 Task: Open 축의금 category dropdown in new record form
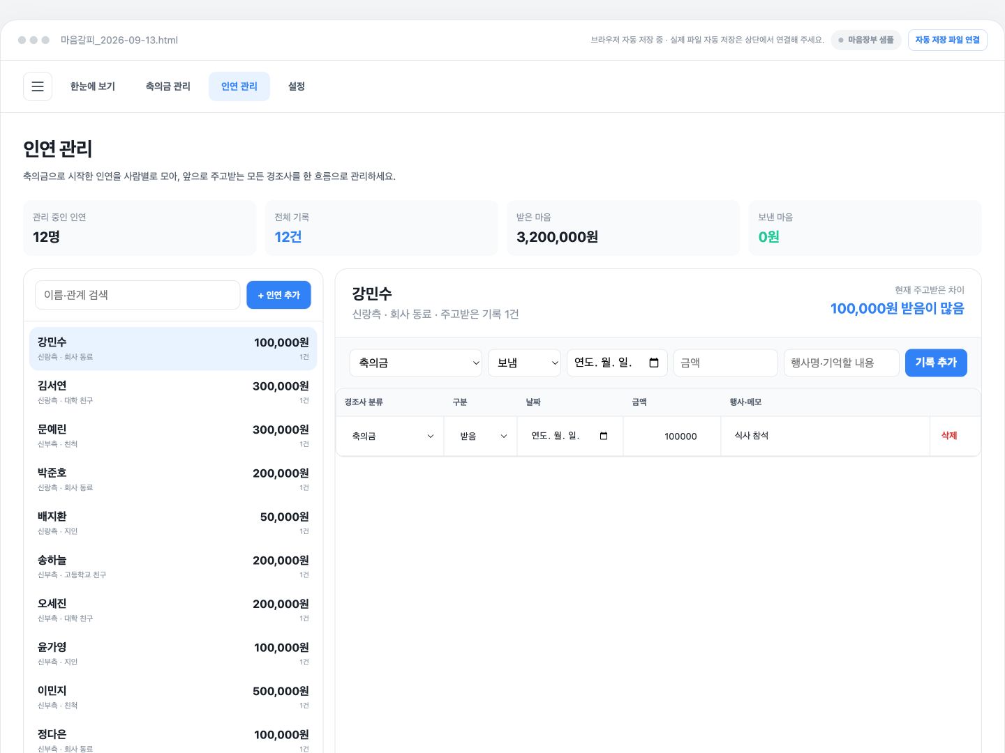(416, 363)
